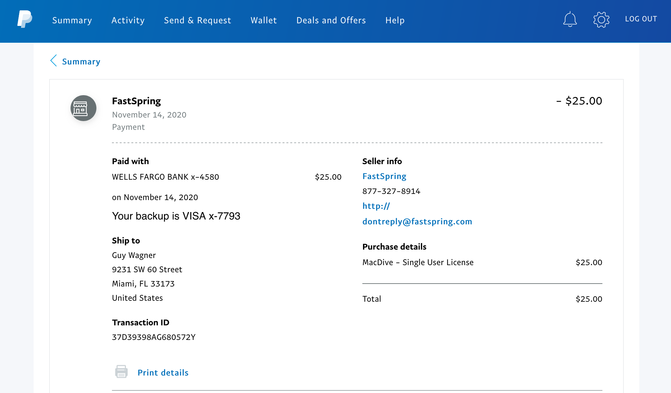Open the Summary menu item

point(72,20)
